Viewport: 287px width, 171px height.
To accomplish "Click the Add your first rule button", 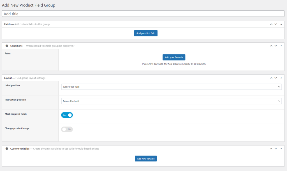I will [x=174, y=57].
